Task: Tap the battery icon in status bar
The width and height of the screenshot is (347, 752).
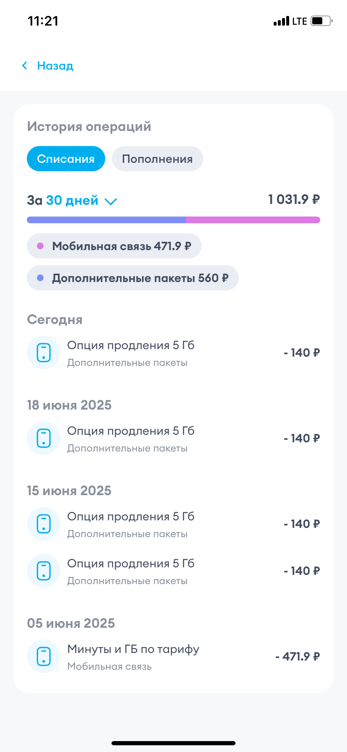Action: click(x=321, y=21)
